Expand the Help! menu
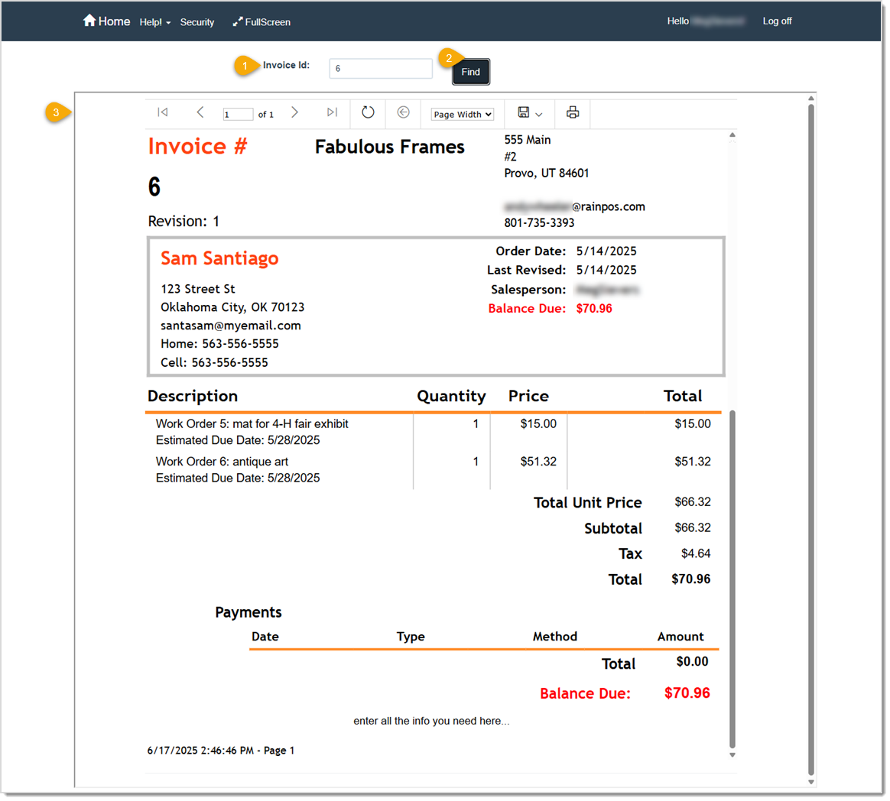 [154, 22]
